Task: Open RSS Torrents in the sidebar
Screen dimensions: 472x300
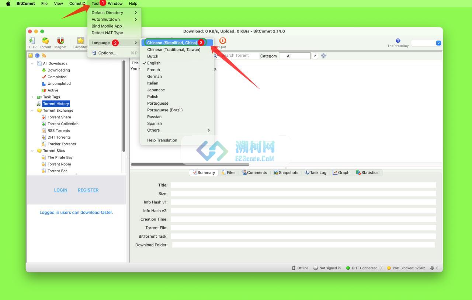Action: 59,130
